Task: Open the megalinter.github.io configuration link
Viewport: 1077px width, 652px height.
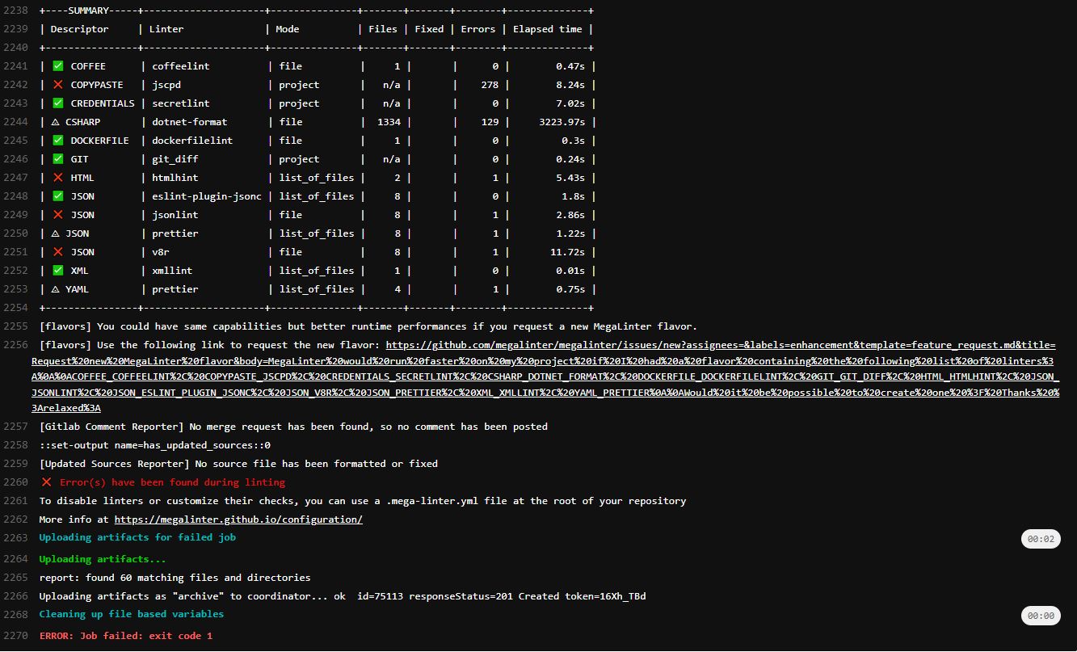Action: pyautogui.click(x=238, y=519)
